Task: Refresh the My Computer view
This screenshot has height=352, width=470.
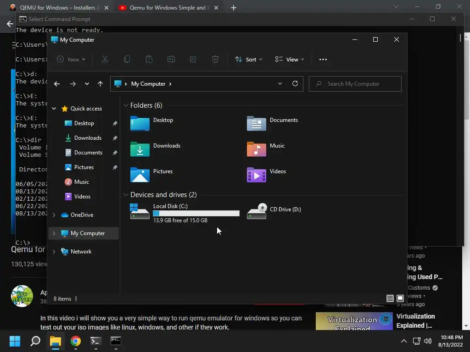Action: tap(295, 83)
